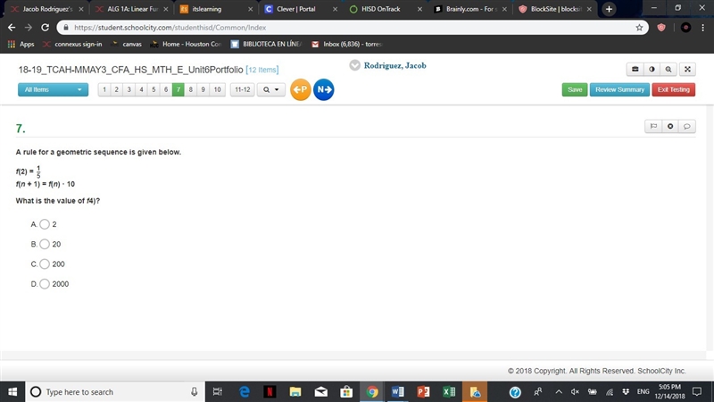Open the Review Summary
Image resolution: width=714 pixels, height=402 pixels.
619,90
